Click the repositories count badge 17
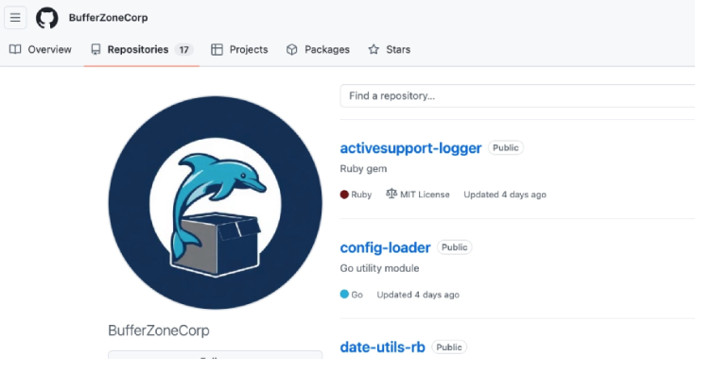This screenshot has width=713, height=373. [x=183, y=50]
